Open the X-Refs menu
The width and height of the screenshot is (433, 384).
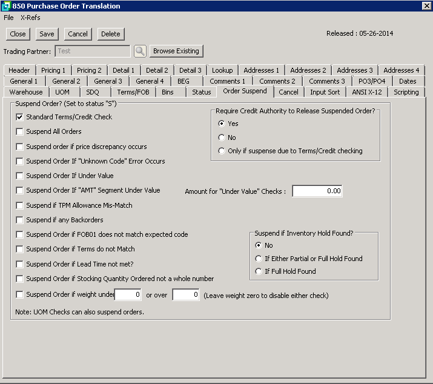(30, 18)
